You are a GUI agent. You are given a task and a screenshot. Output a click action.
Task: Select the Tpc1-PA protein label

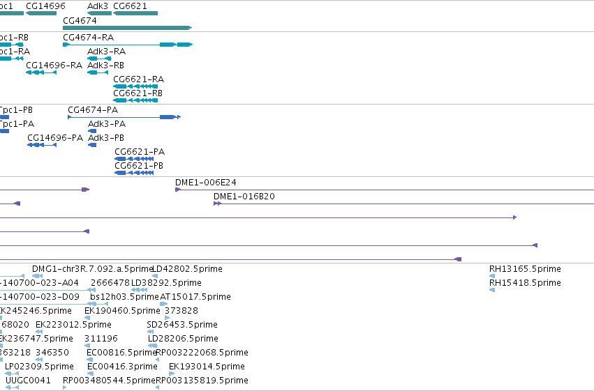click(x=17, y=124)
